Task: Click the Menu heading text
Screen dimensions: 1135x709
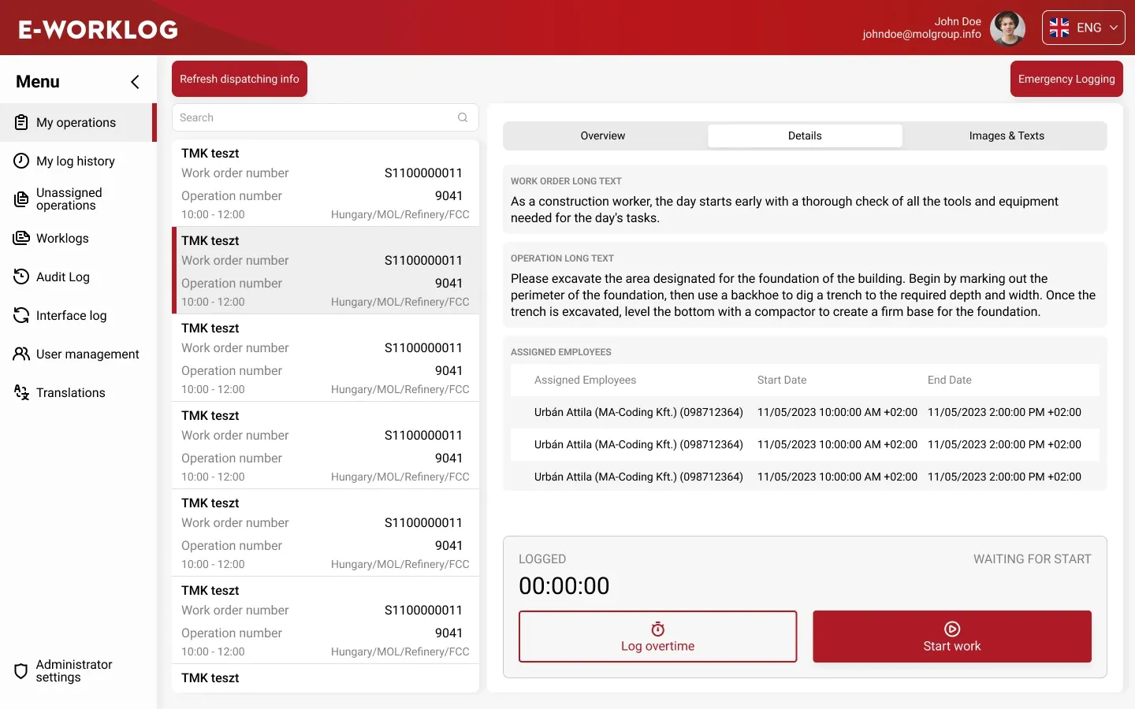Action: point(38,82)
